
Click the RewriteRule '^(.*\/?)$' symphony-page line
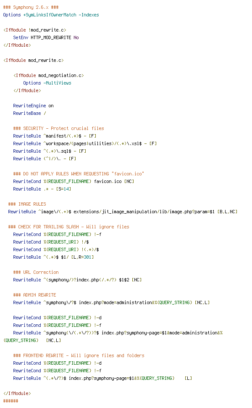(x=102, y=378)
